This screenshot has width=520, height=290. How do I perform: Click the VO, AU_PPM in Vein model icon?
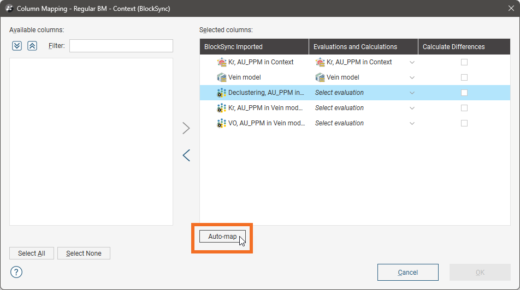pos(222,123)
